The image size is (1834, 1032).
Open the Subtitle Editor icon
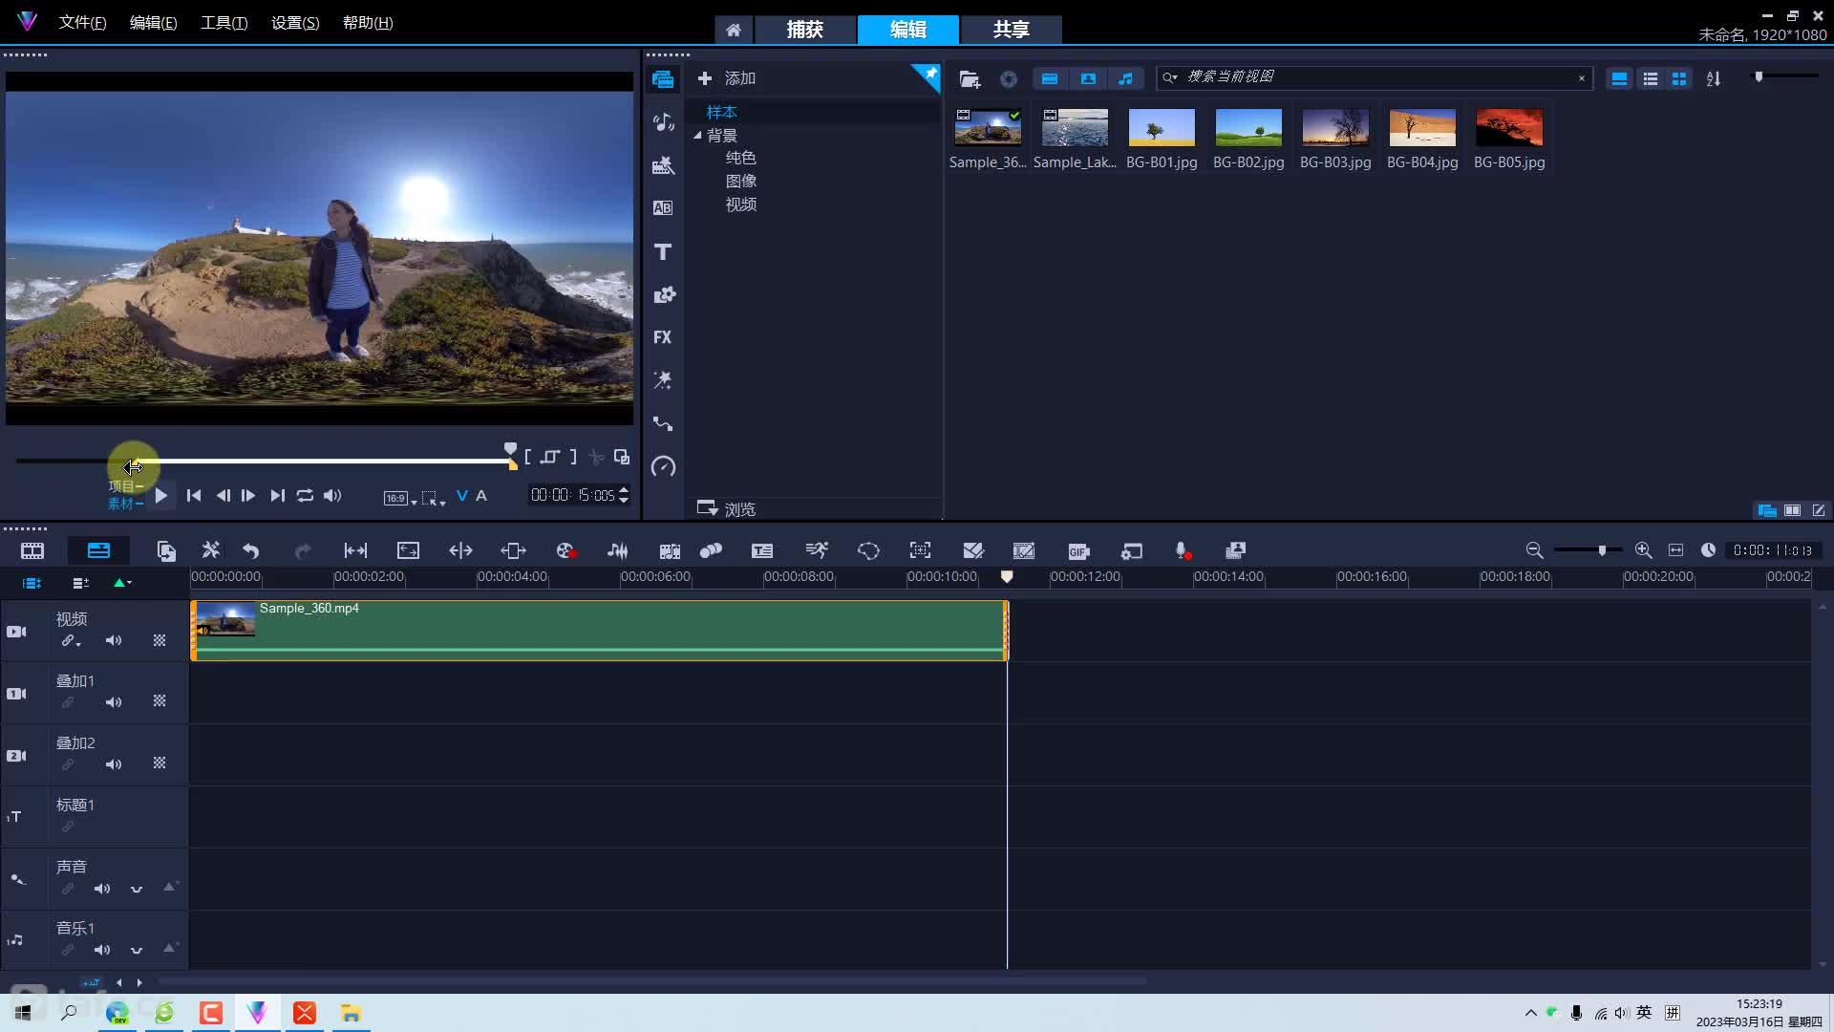tap(762, 550)
